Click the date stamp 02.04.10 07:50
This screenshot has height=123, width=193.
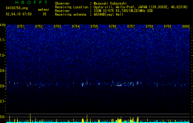pyautogui.click(x=19, y=14)
